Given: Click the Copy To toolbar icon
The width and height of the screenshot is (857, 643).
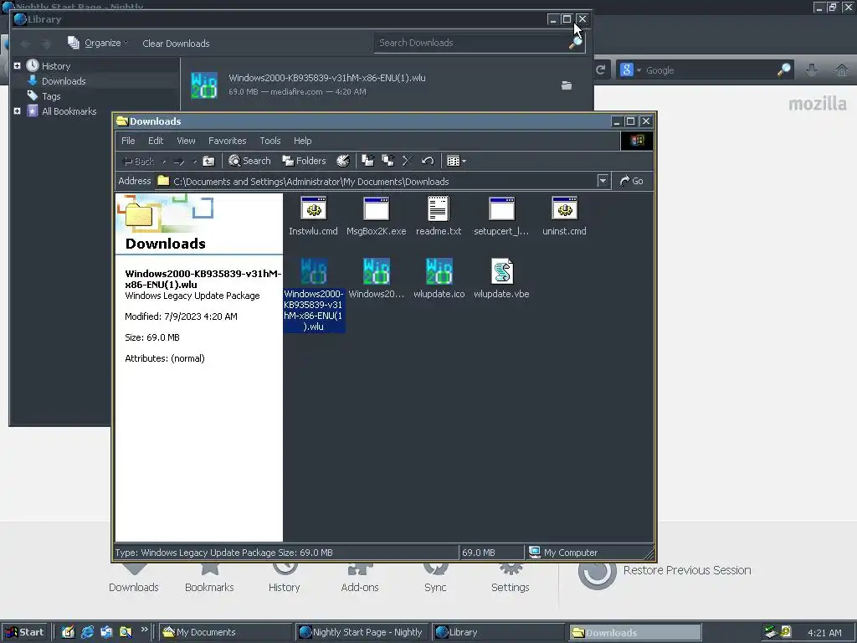Looking at the screenshot, I should [387, 161].
